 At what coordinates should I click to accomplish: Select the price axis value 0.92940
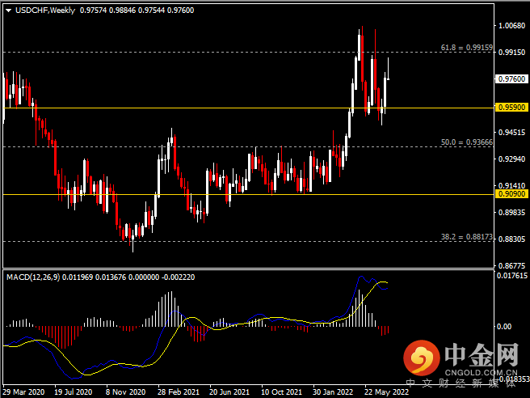[511, 159]
